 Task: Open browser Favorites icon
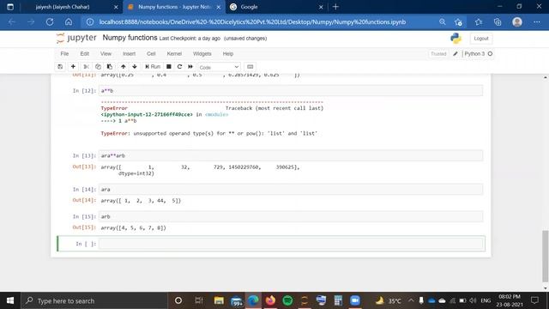pyautogui.click(x=479, y=21)
